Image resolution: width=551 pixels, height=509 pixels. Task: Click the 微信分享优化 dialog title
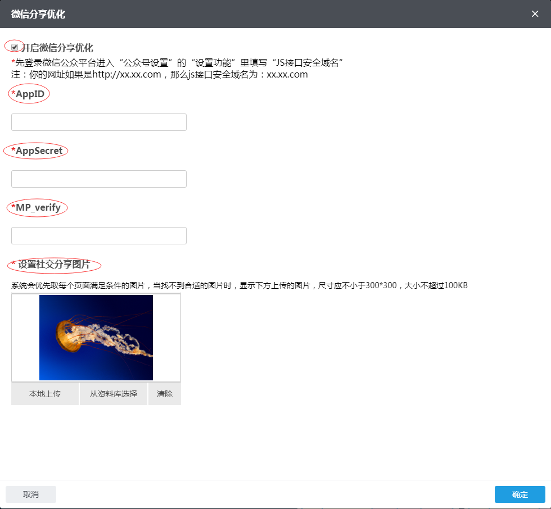coord(38,14)
